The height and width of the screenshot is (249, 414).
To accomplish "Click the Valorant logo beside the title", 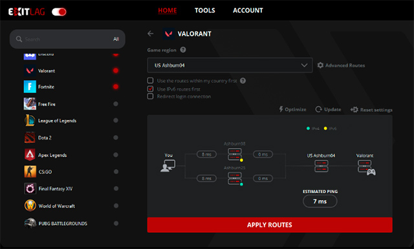I will pos(168,34).
